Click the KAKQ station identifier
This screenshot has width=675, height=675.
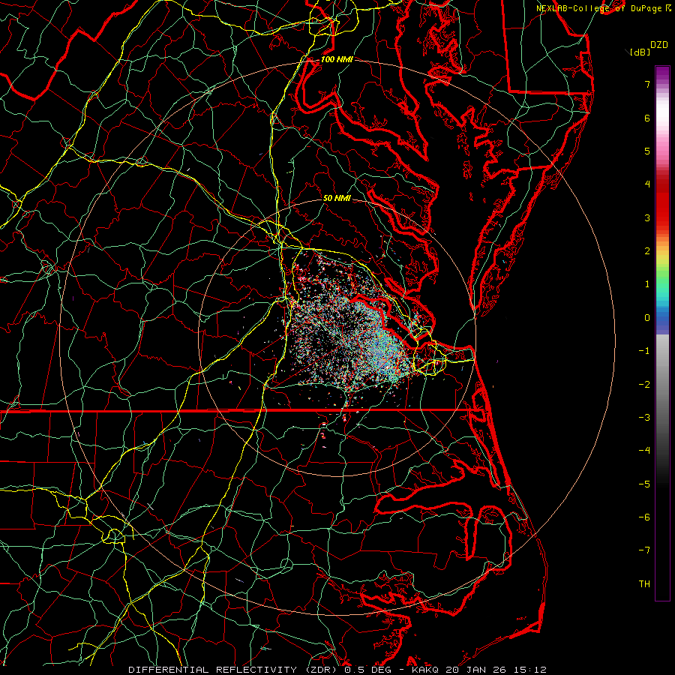tap(425, 670)
